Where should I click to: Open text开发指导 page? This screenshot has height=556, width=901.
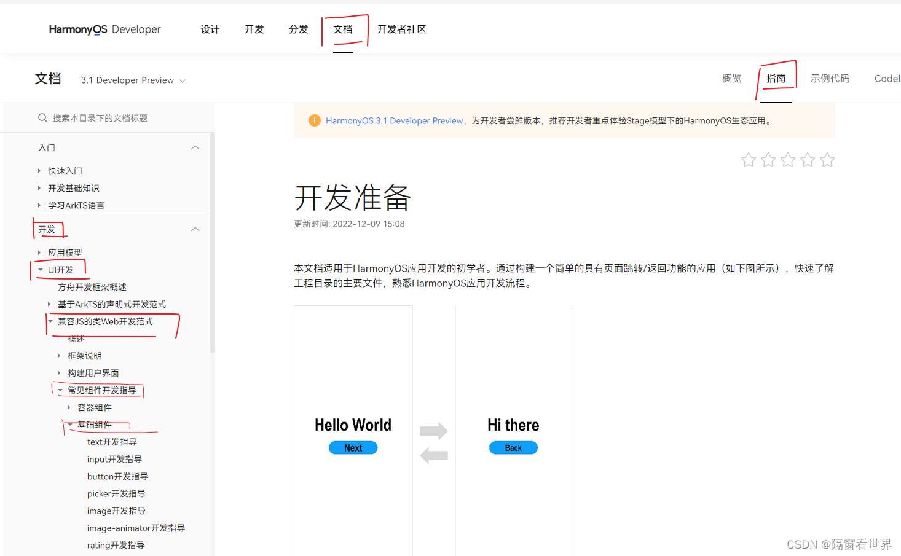point(112,442)
